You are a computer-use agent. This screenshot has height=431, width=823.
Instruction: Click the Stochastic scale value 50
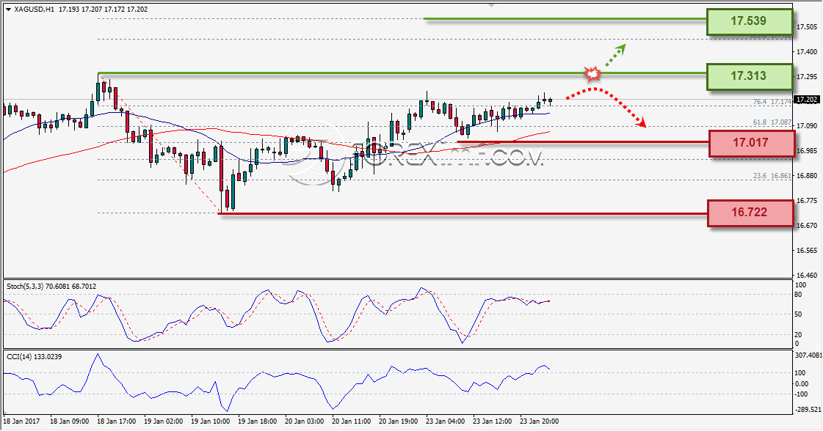point(798,314)
